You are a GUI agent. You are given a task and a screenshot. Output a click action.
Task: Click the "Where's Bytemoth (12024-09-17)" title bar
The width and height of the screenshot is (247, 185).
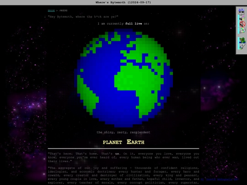click(x=123, y=2)
